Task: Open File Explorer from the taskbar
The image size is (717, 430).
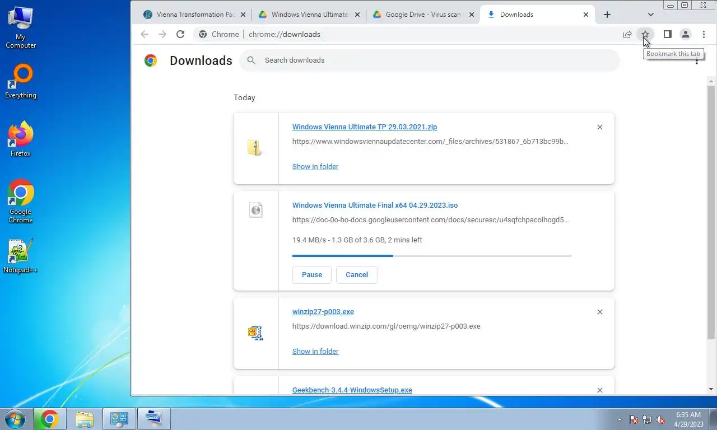Action: click(85, 419)
